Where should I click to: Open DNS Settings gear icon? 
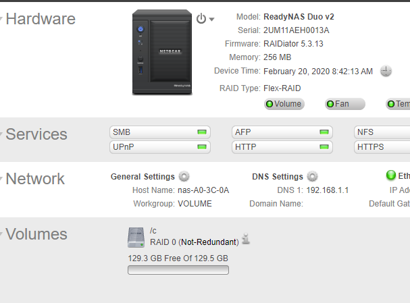click(312, 176)
